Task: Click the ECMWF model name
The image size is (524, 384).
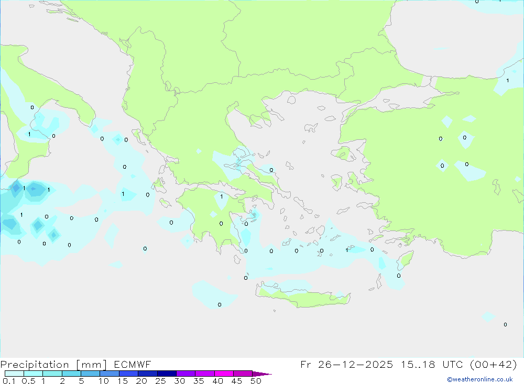Action: (133, 364)
